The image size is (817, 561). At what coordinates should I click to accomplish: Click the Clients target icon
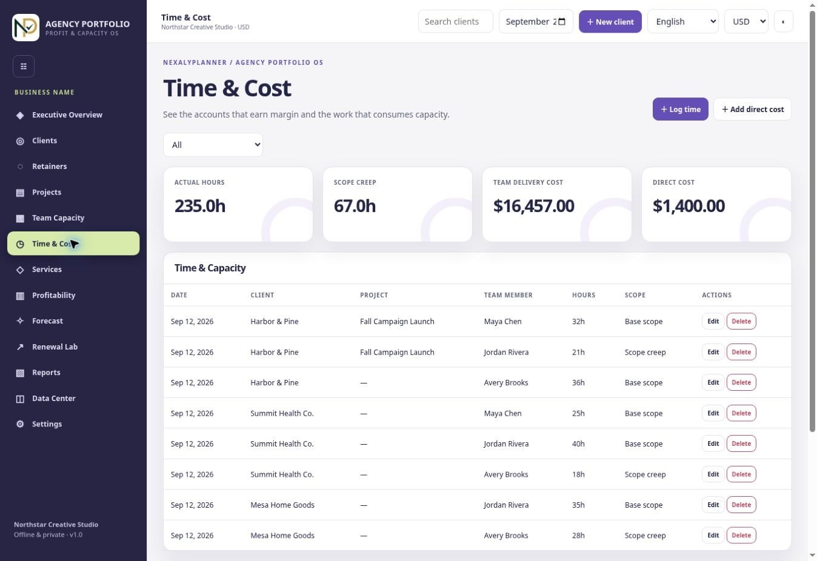[x=20, y=141]
